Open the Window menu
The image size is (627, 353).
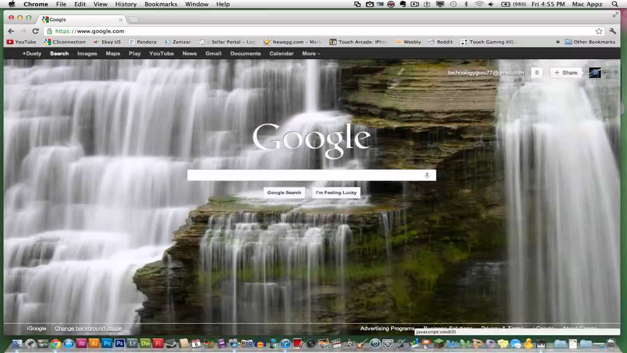pyautogui.click(x=196, y=4)
